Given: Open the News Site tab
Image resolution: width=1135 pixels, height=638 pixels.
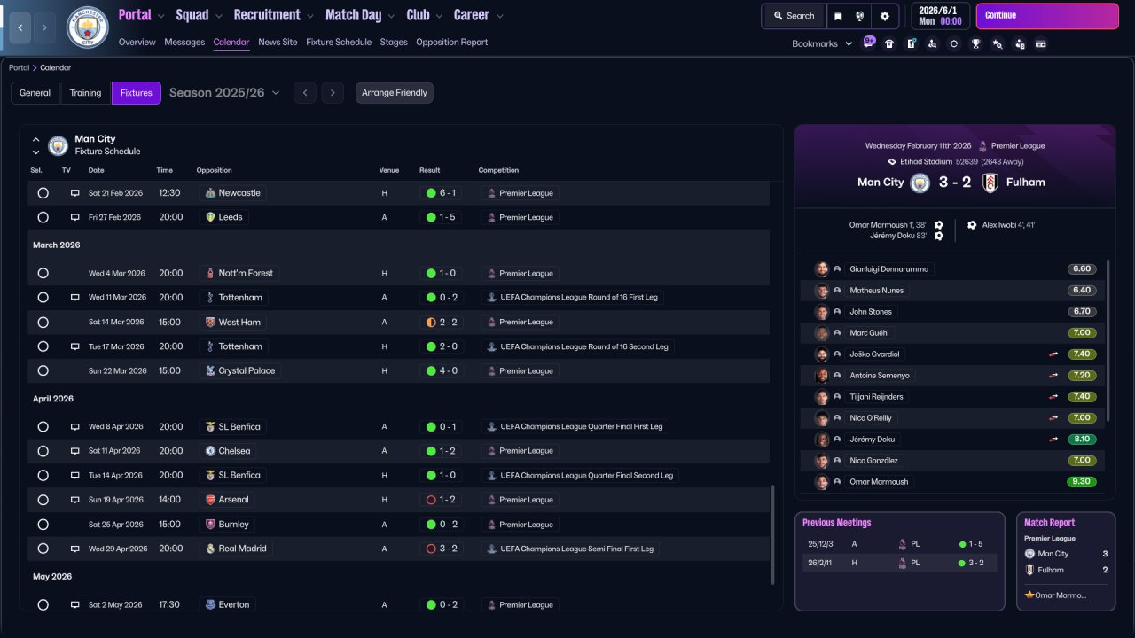Looking at the screenshot, I should coord(278,42).
